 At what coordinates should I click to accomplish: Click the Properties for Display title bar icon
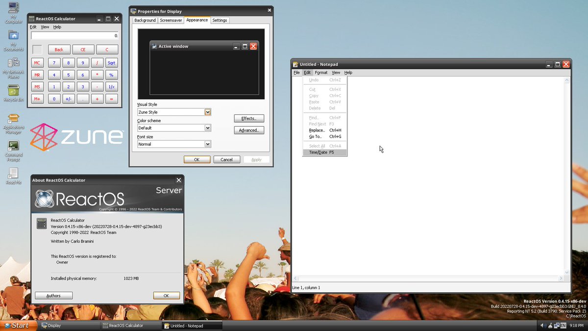134,11
